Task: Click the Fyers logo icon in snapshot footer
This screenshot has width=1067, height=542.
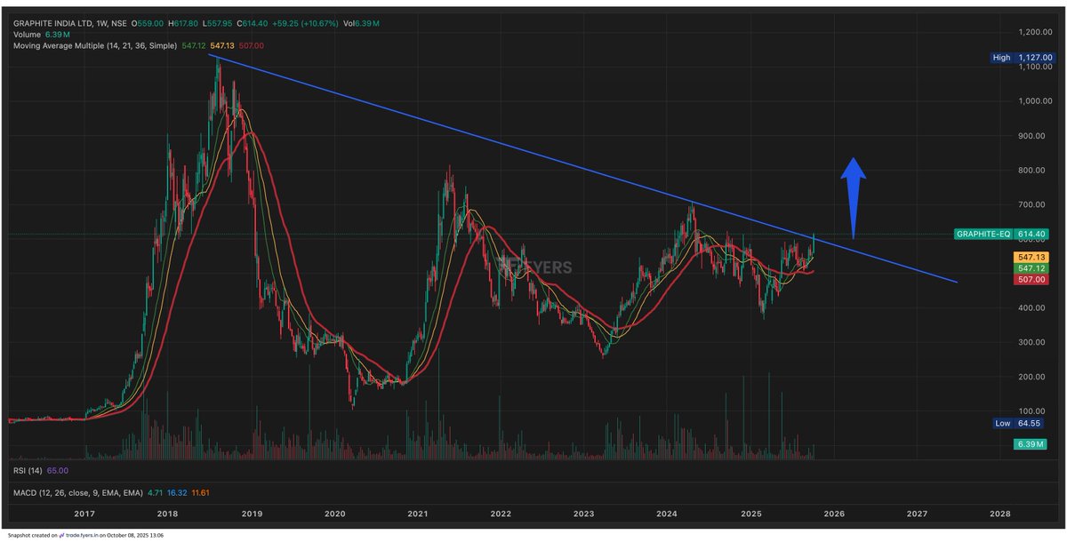Action: point(61,535)
